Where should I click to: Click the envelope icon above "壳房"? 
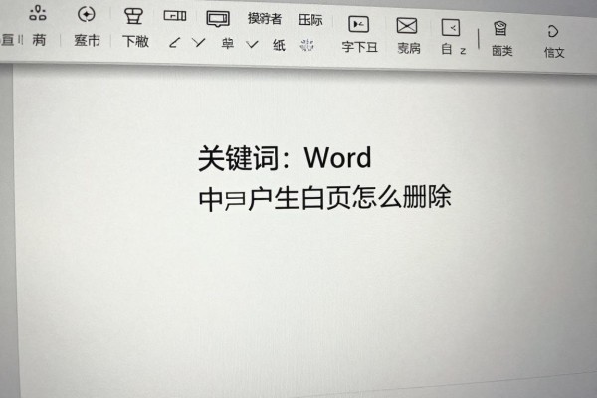407,26
